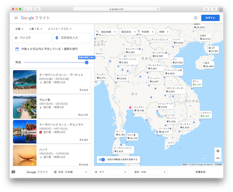Image resolution: width=233 pixels, height=192 pixels.
Task: Open the 航空会社 airlines filter
Action: (x=129, y=32)
